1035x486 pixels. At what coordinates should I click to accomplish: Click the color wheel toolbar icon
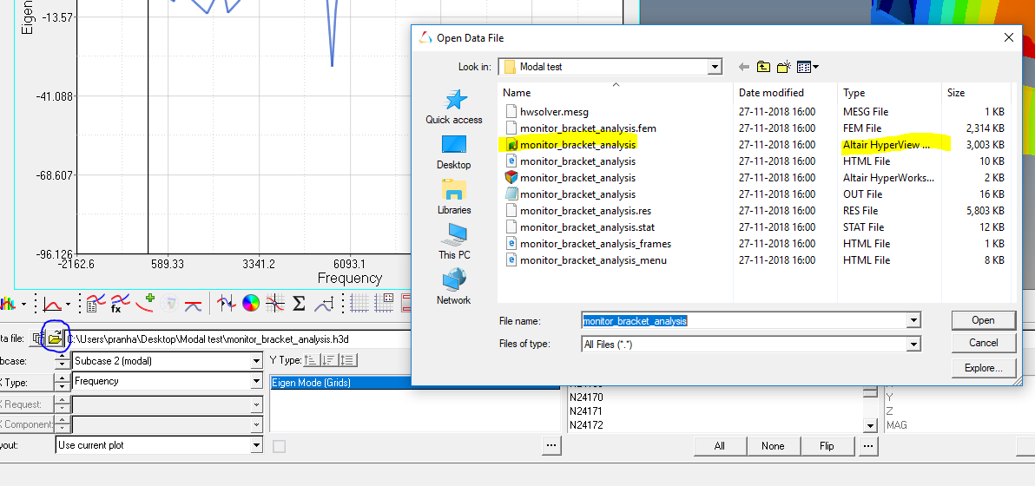tap(250, 303)
